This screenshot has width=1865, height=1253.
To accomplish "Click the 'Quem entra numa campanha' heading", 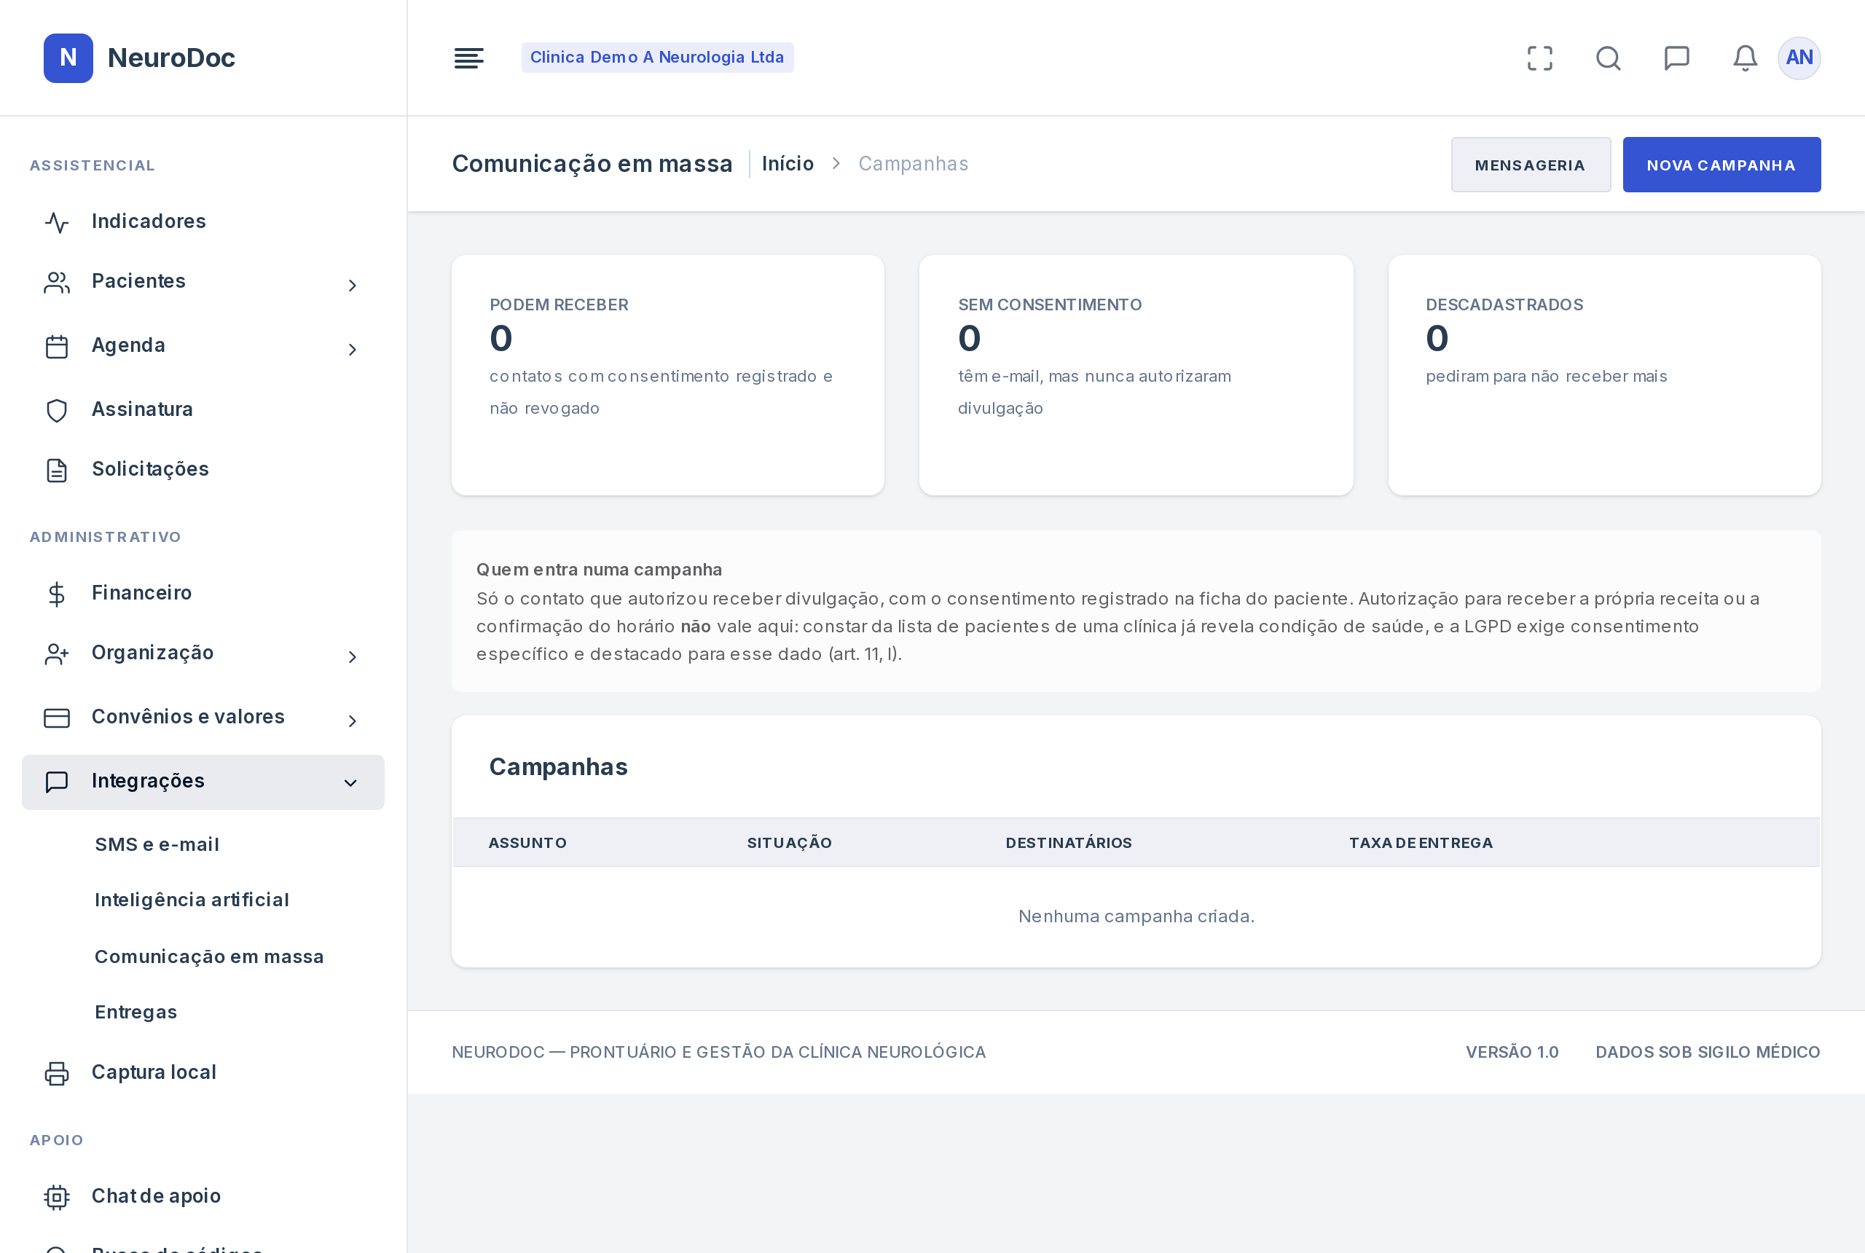I will point(599,569).
